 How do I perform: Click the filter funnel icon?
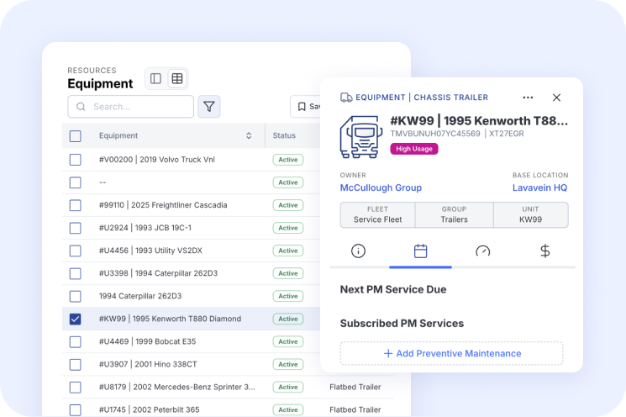209,107
